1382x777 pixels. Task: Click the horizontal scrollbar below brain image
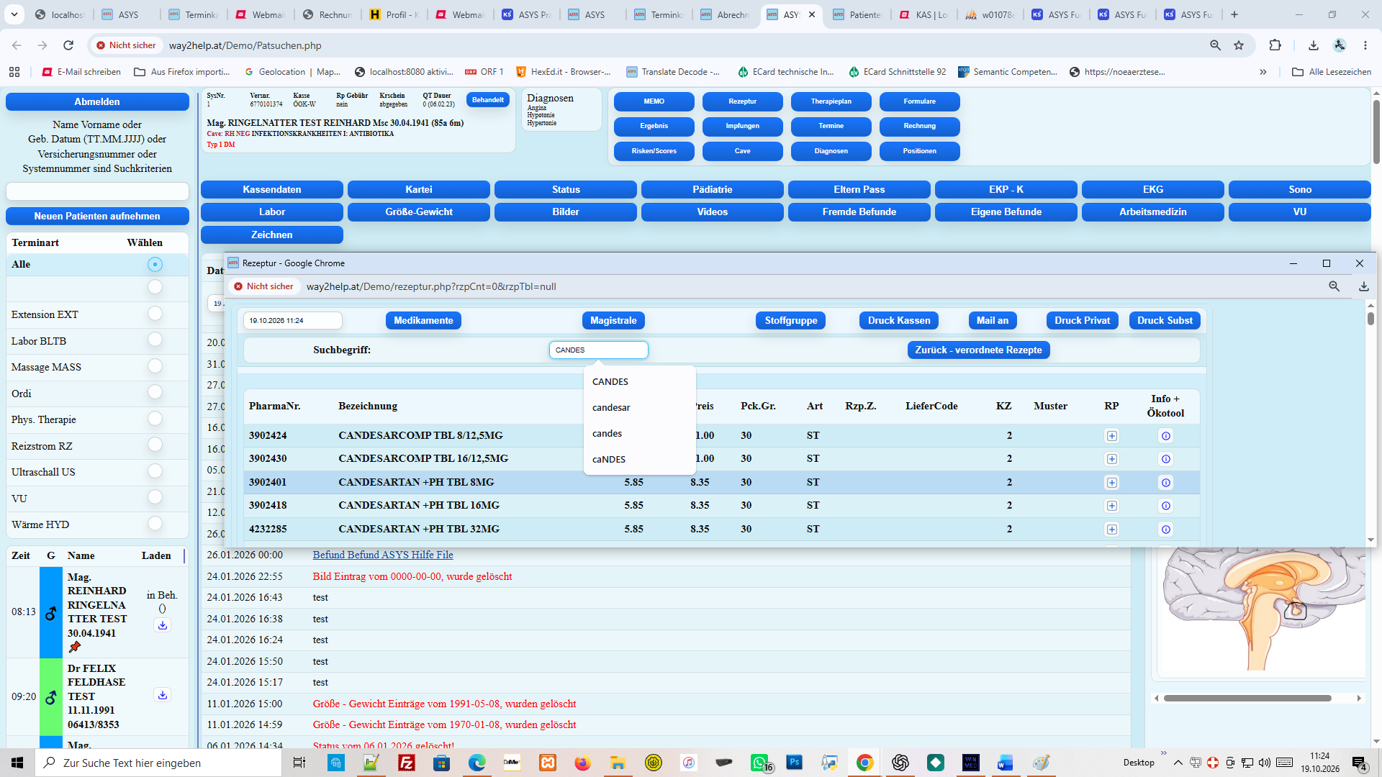click(1247, 698)
